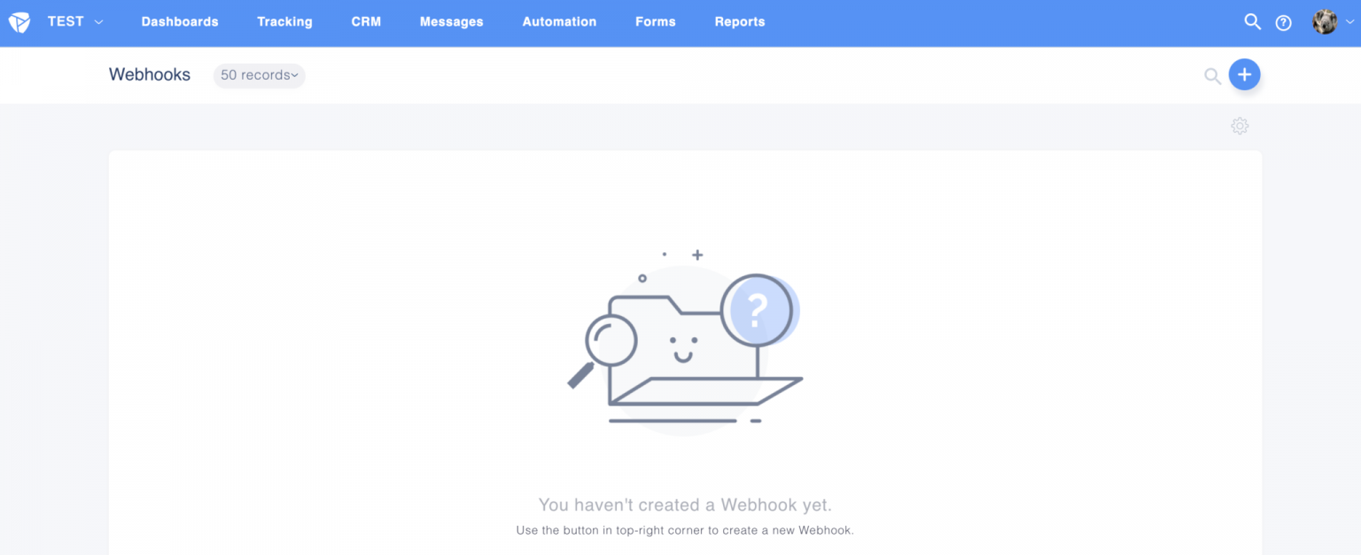The height and width of the screenshot is (555, 1361).
Task: Open the Reports section
Action: click(740, 21)
